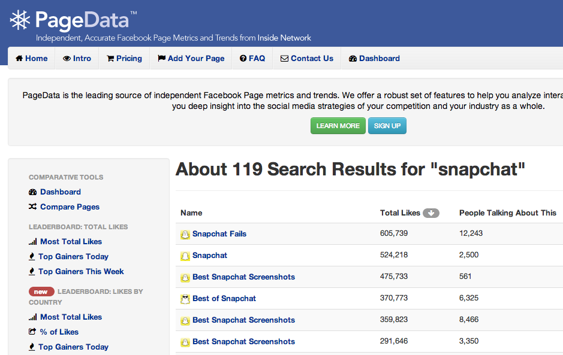Sort by People Talking About This column

pyautogui.click(x=507, y=213)
